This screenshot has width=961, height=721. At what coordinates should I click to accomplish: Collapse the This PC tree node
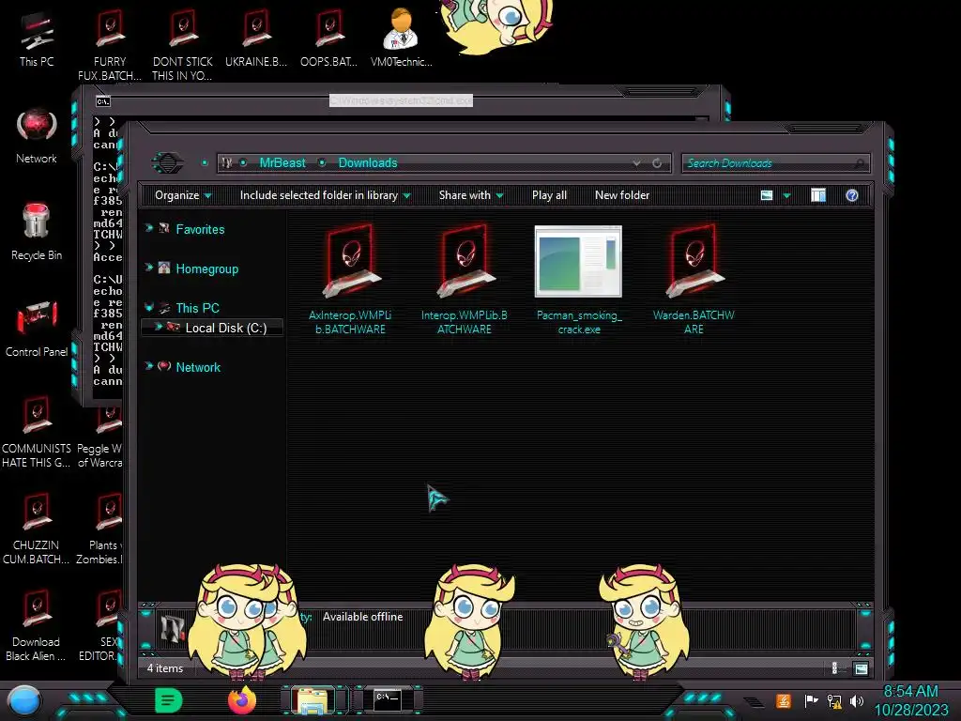[149, 307]
